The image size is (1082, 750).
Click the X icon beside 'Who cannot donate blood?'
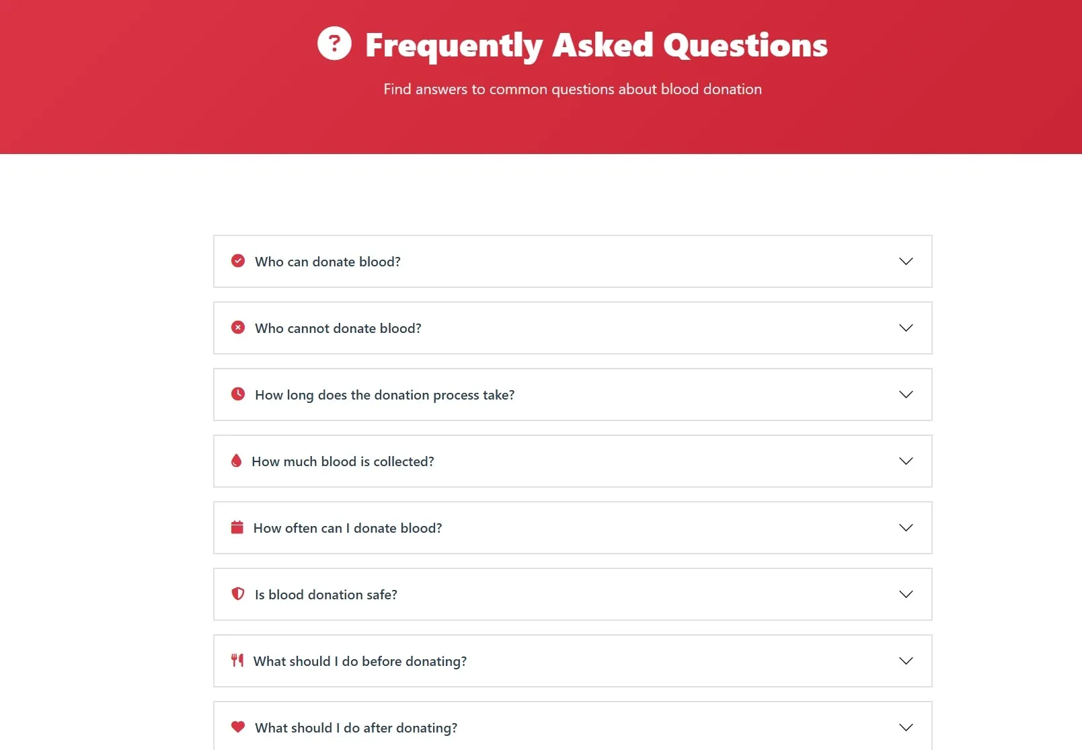point(238,328)
